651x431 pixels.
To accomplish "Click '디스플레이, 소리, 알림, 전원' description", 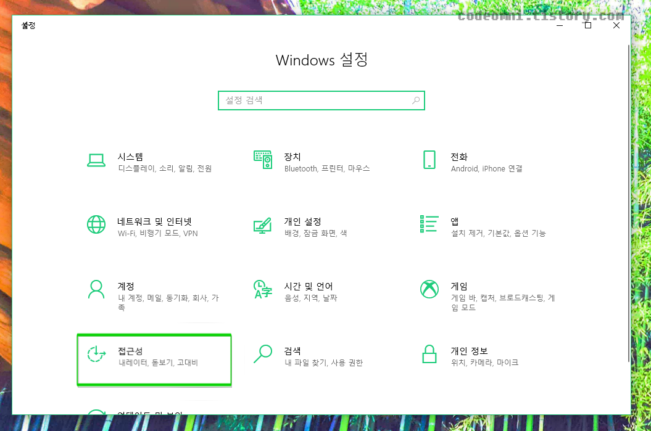I will coord(165,168).
